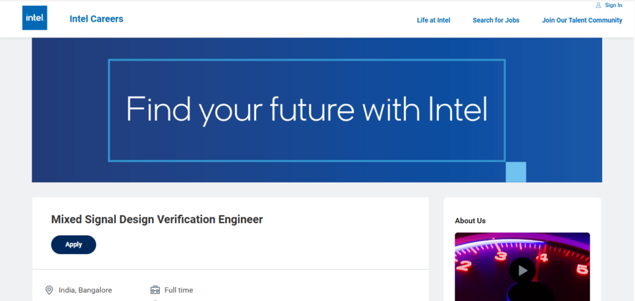Go to Search for Jobs
The image size is (635, 301).
[495, 20]
